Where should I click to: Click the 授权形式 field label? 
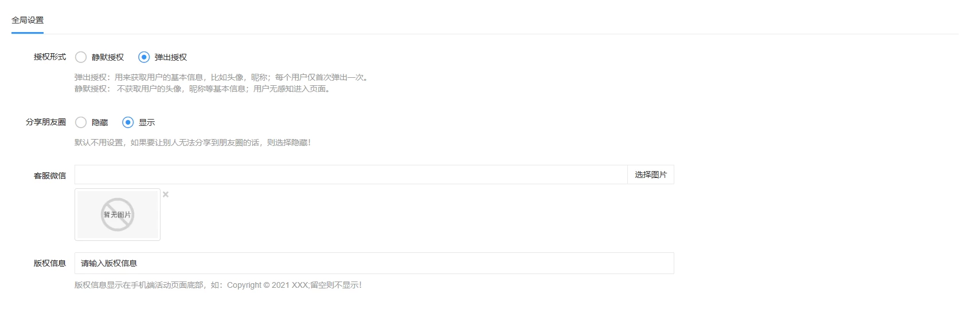(50, 57)
